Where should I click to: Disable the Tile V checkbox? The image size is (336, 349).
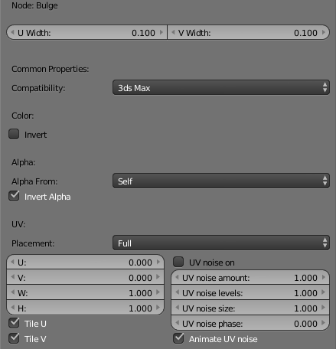(14, 338)
